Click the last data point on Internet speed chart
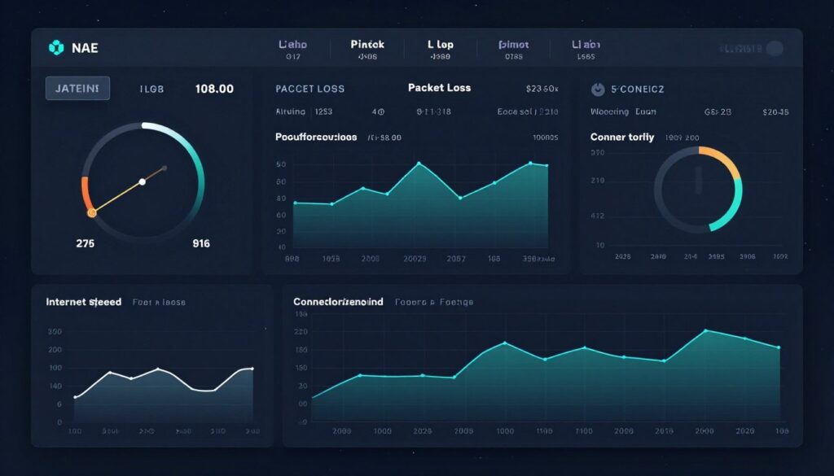 click(252, 368)
